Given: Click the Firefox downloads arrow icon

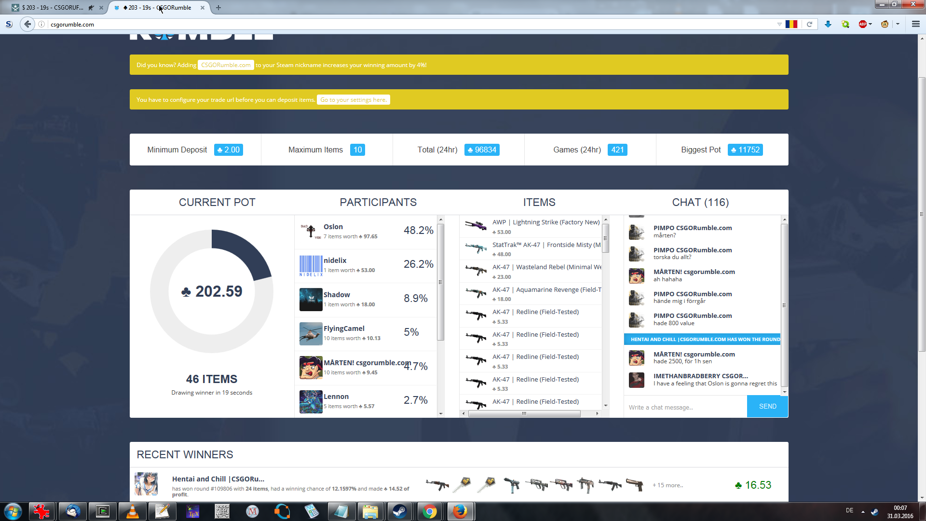Looking at the screenshot, I should (828, 24).
